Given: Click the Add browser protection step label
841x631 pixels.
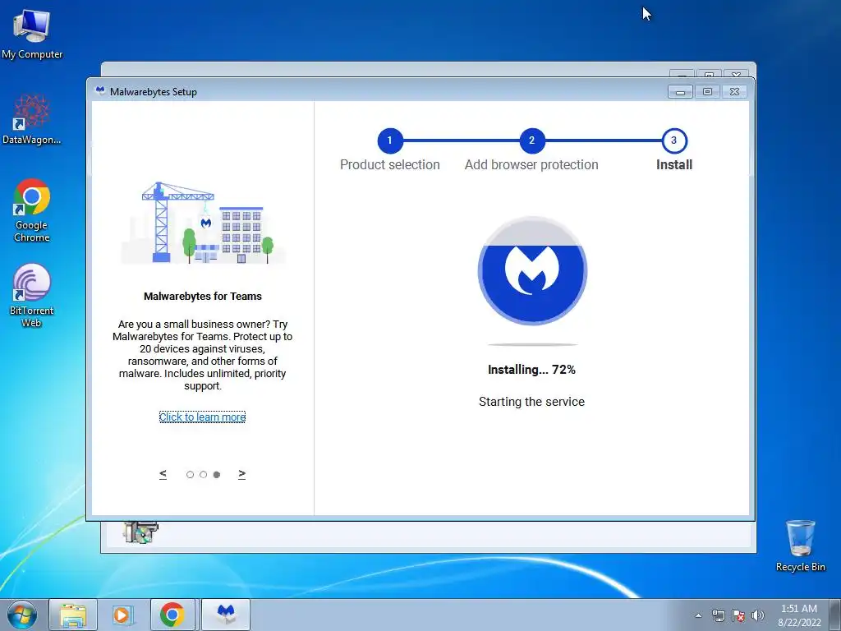Looking at the screenshot, I should coord(531,164).
